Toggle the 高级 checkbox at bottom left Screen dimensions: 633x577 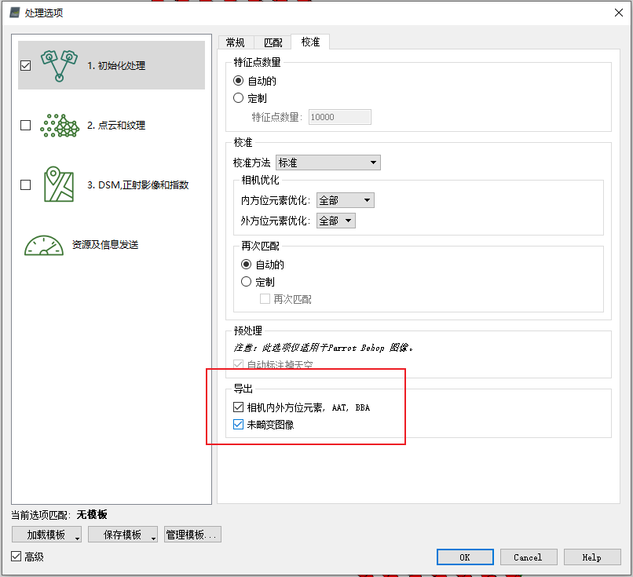coord(17,557)
